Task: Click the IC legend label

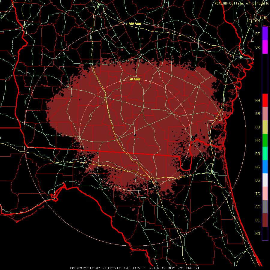Action: click(258, 194)
